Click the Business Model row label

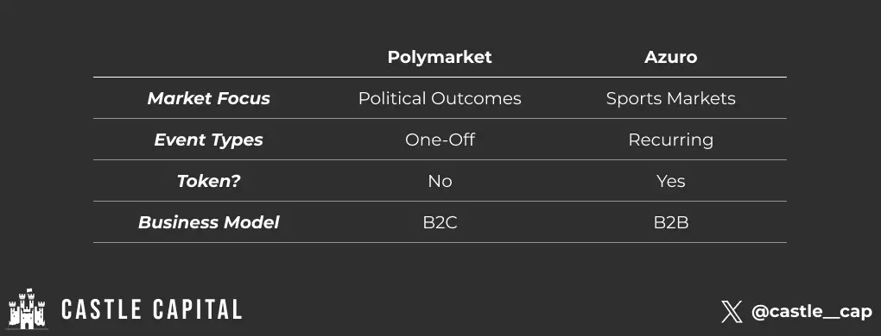point(208,222)
